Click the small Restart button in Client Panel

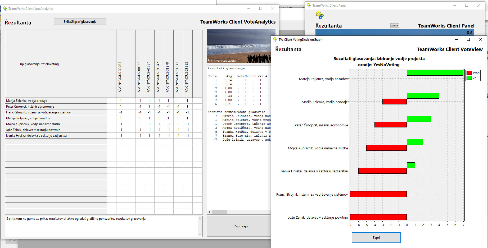pos(395,26)
